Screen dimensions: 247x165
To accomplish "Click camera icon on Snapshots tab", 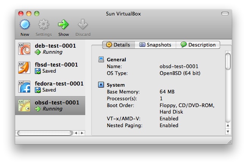I will 142,45.
